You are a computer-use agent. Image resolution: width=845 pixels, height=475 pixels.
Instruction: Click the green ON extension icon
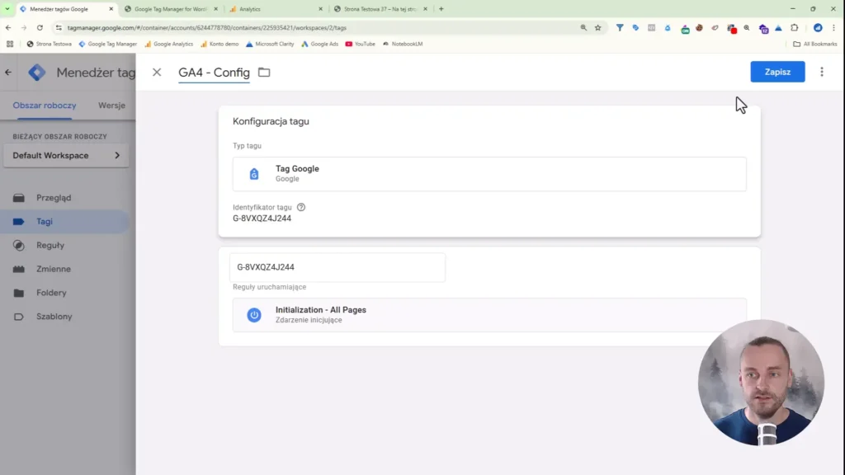click(685, 29)
